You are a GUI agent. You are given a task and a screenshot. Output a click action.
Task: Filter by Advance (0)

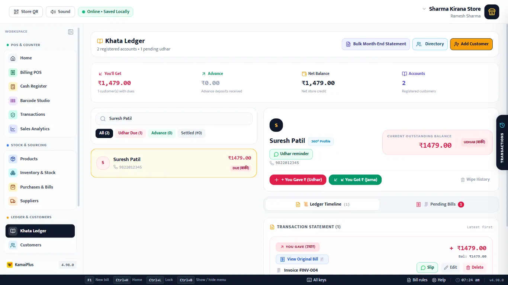coord(162,133)
